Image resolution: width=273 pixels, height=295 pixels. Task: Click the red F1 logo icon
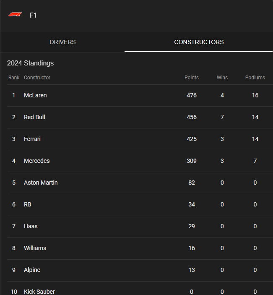tap(15, 15)
